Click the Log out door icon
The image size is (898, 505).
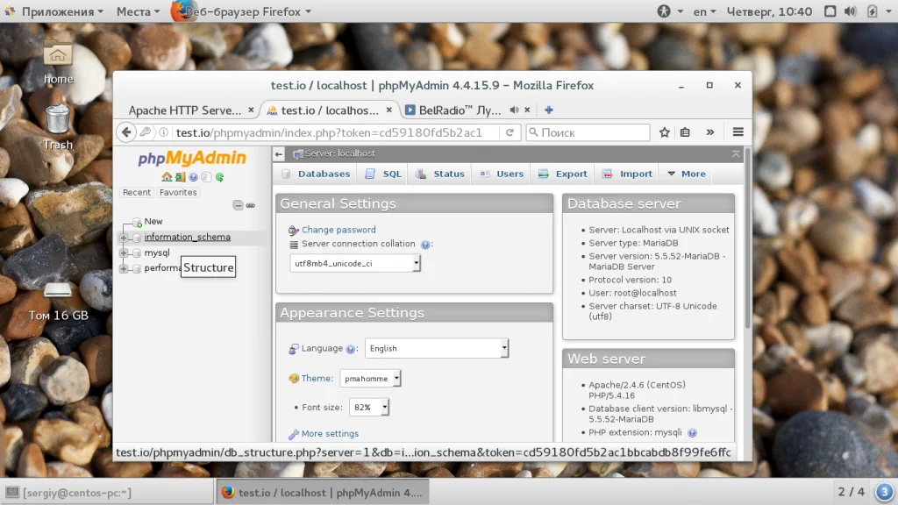(180, 177)
